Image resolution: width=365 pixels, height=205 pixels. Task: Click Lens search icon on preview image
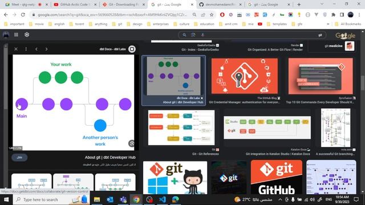click(x=132, y=143)
